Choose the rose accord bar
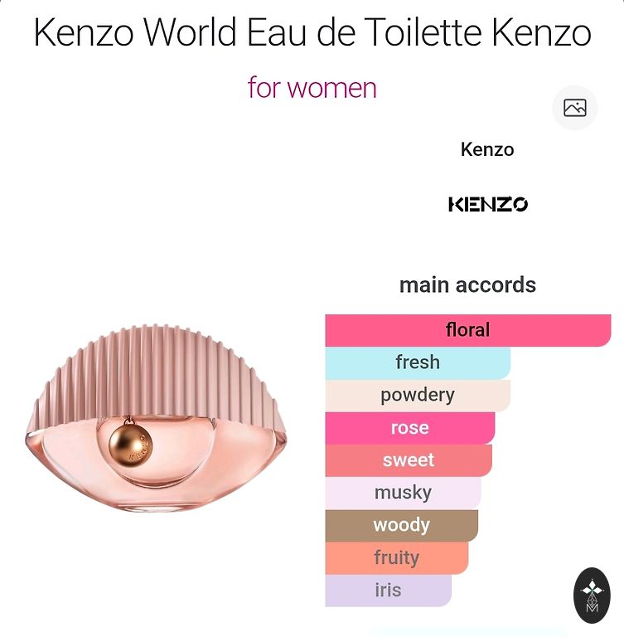Viewport: 624px width, 637px height. (x=410, y=428)
